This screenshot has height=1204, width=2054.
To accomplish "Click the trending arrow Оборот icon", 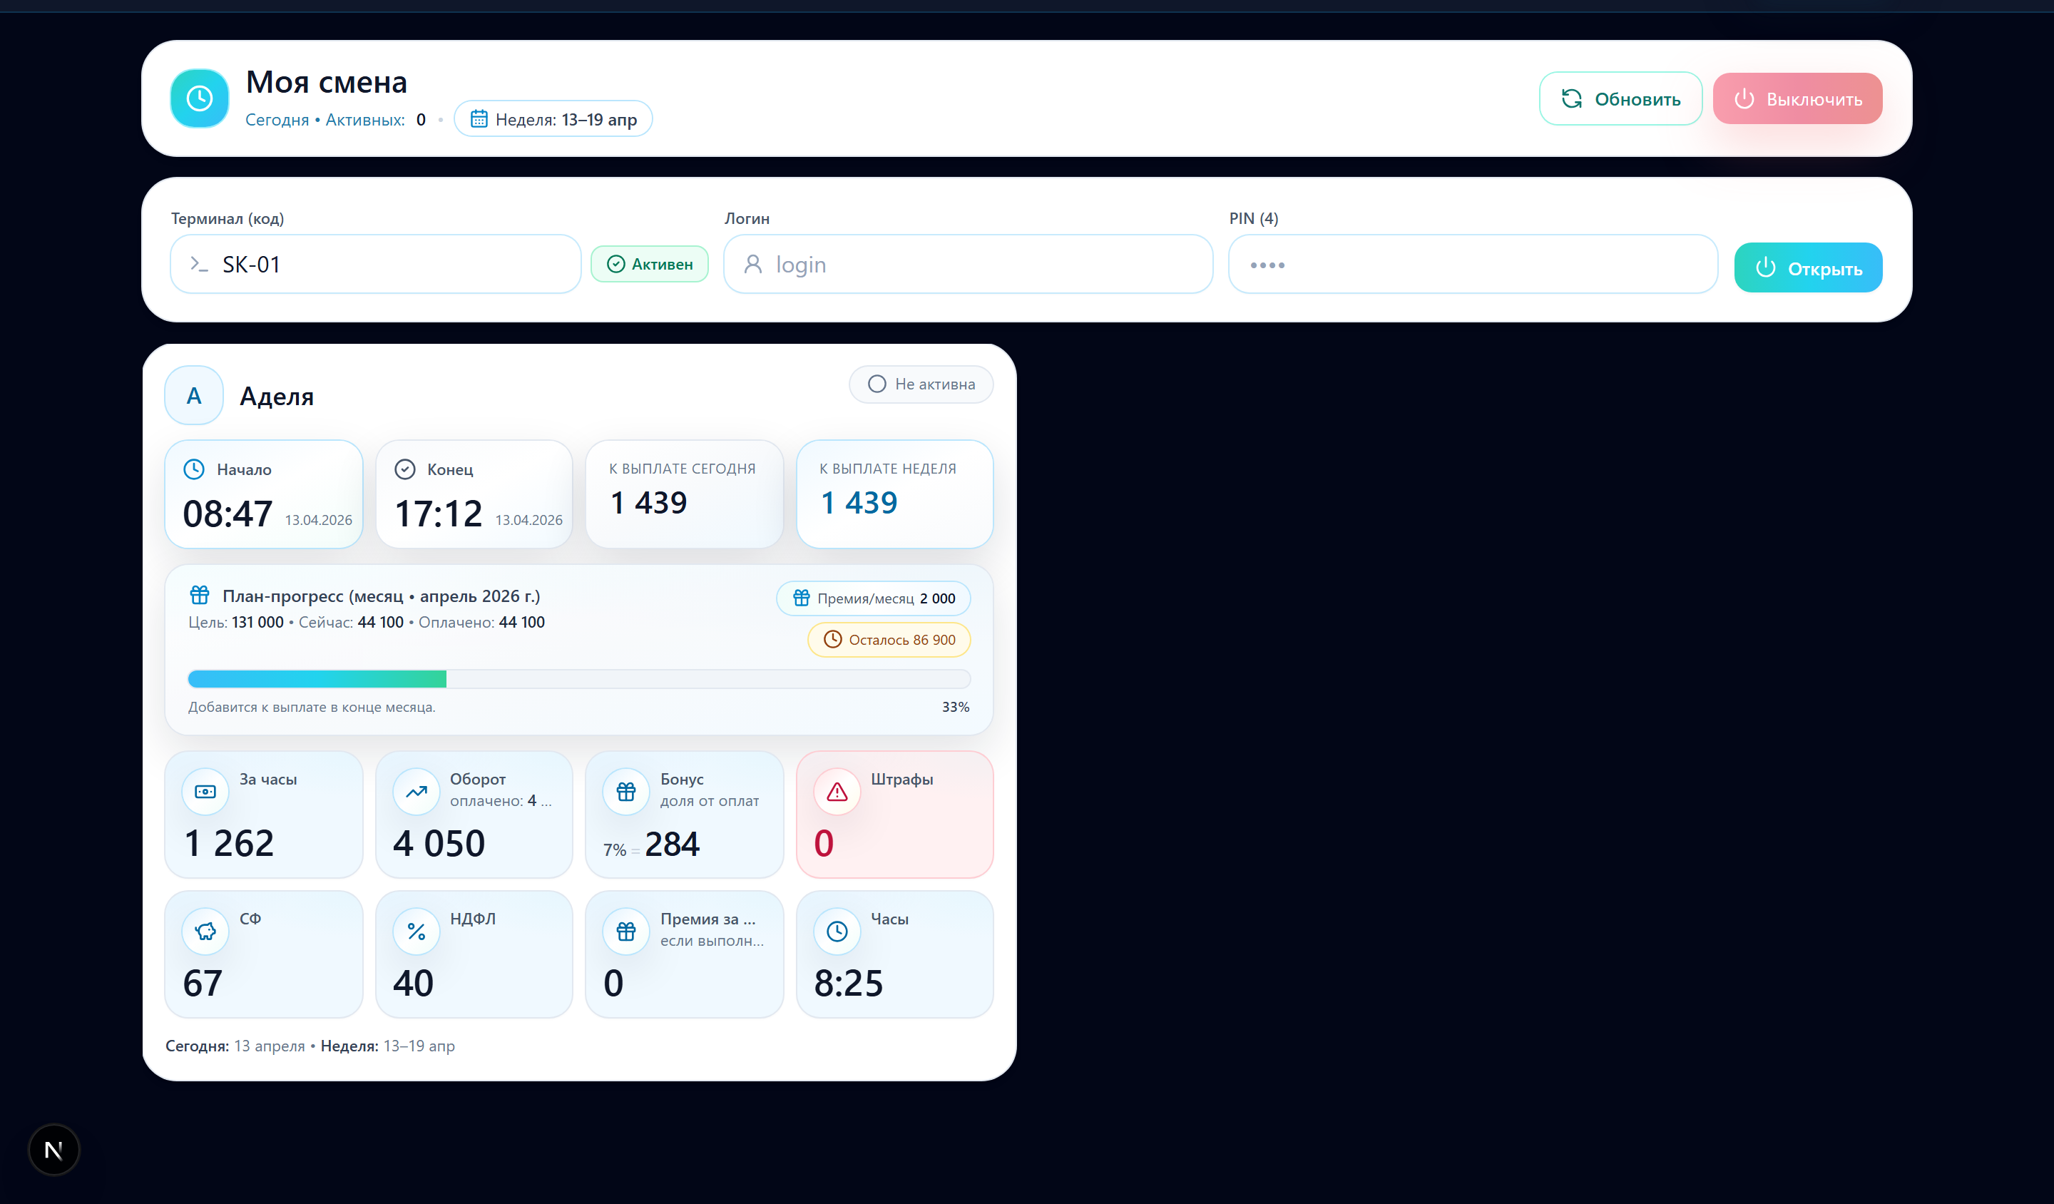I will [416, 792].
